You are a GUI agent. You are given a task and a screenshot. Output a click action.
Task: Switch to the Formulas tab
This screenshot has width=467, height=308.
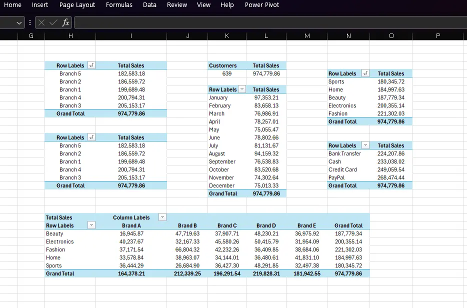click(119, 5)
